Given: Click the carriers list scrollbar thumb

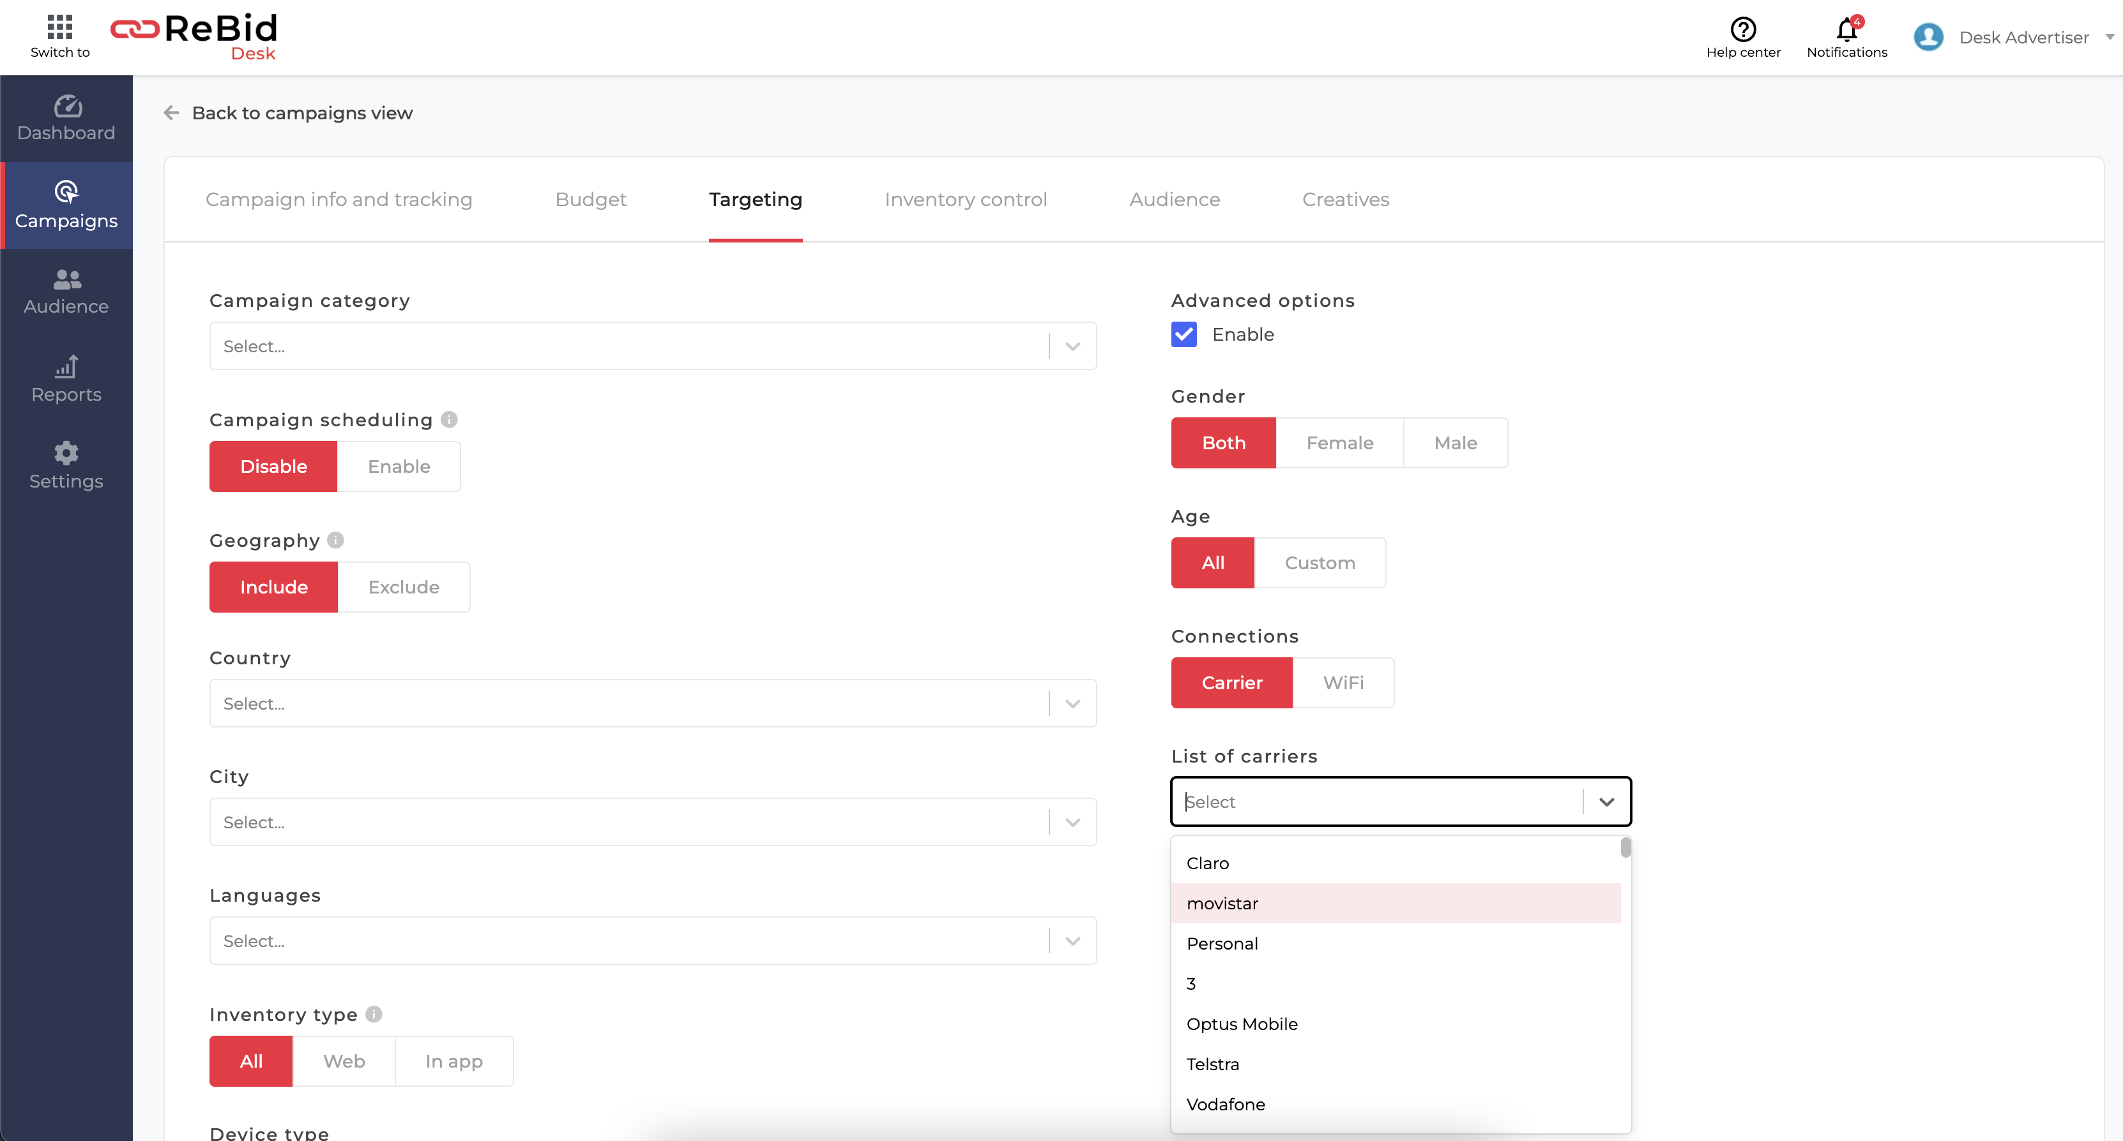Looking at the screenshot, I should (x=1625, y=847).
